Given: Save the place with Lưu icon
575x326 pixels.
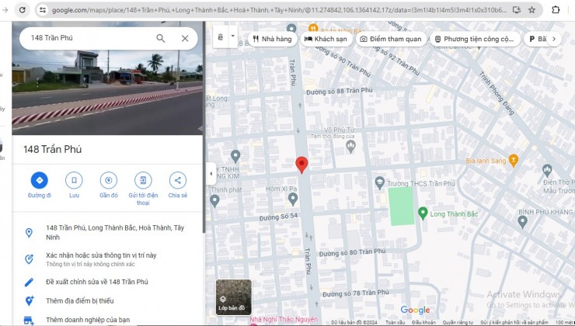Looking at the screenshot, I should click(74, 180).
